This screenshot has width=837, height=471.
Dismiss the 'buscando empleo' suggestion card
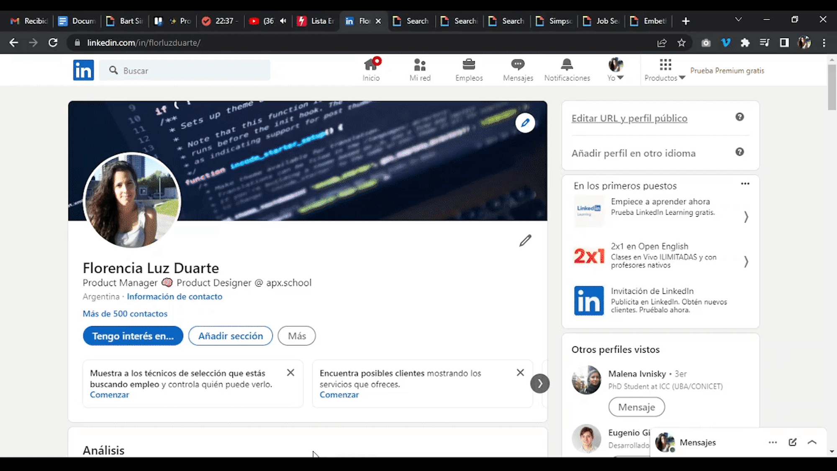point(290,372)
